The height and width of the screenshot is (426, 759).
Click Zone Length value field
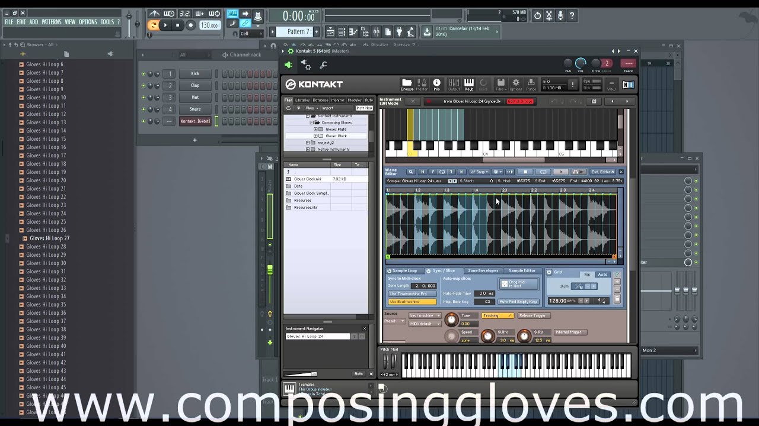click(425, 286)
